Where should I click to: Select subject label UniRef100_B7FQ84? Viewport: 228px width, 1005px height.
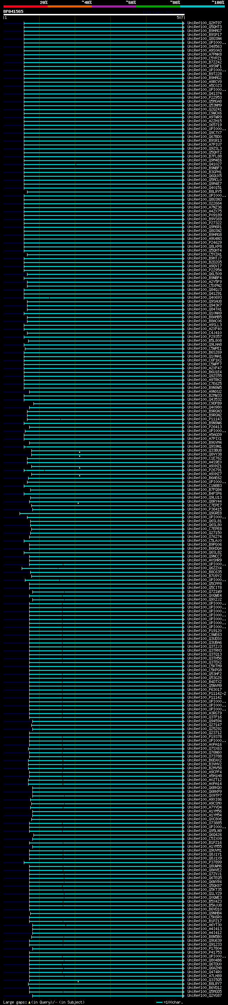click(204, 489)
